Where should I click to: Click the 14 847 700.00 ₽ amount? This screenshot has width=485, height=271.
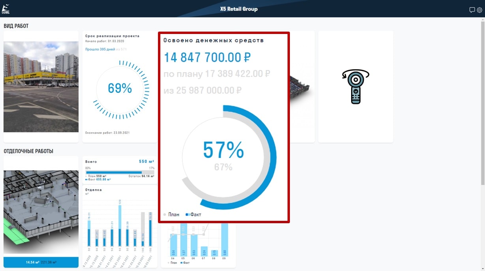pos(207,57)
